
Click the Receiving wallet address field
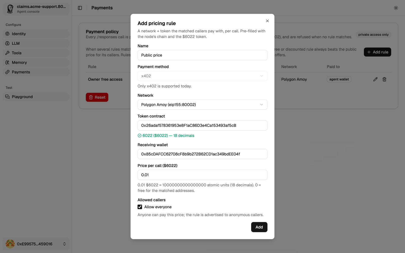tap(202, 154)
